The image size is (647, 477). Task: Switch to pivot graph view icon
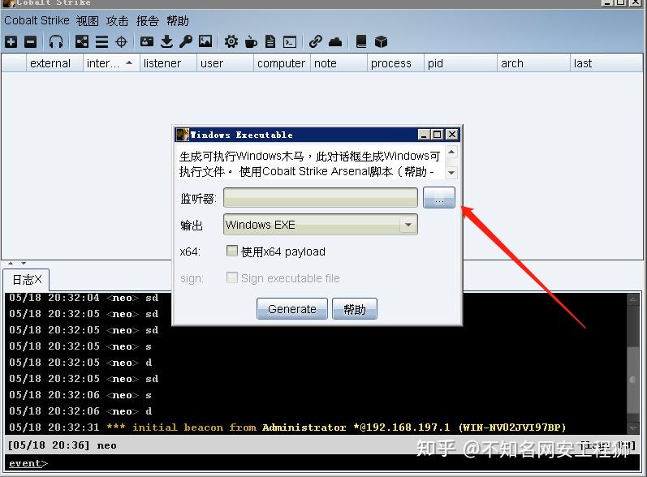pyautogui.click(x=82, y=41)
